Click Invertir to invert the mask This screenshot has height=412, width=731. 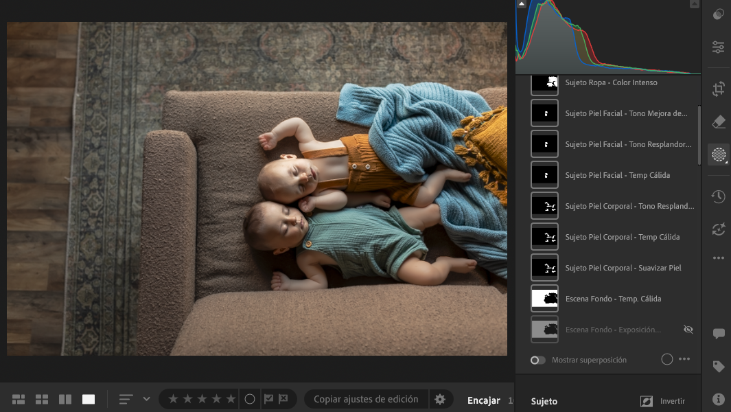(x=672, y=401)
